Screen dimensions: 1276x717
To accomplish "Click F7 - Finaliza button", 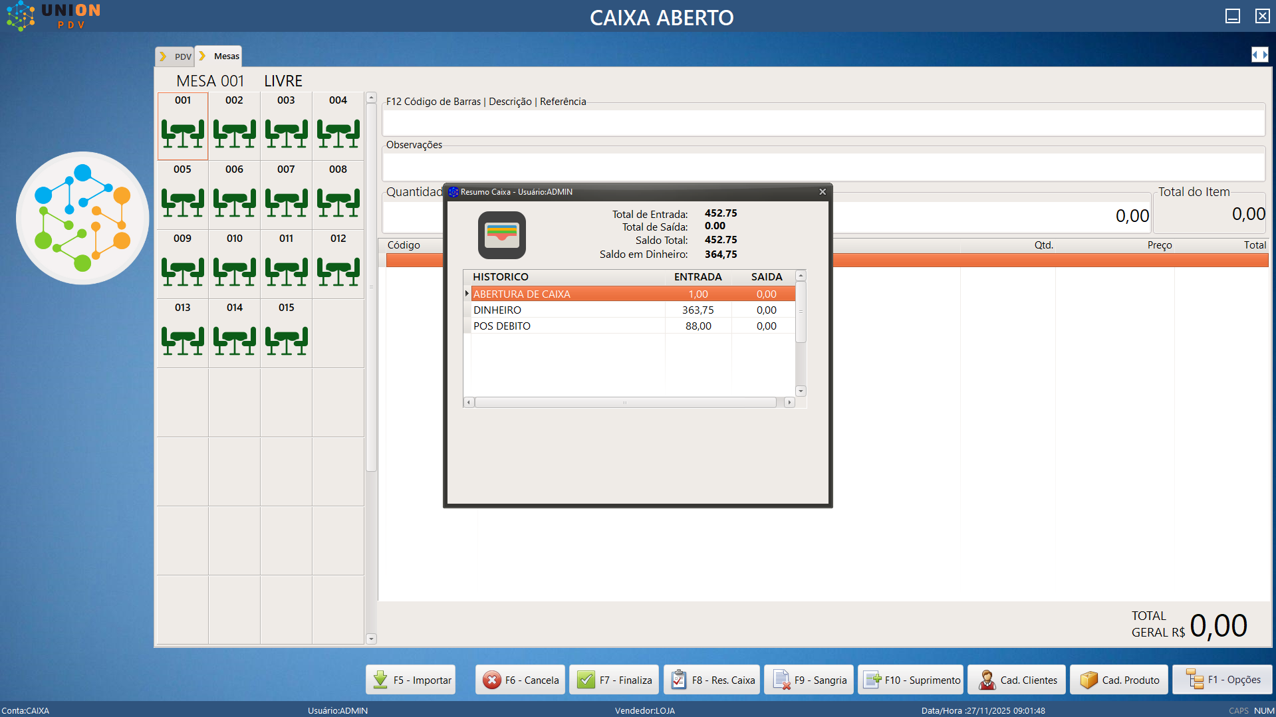I will point(614,680).
